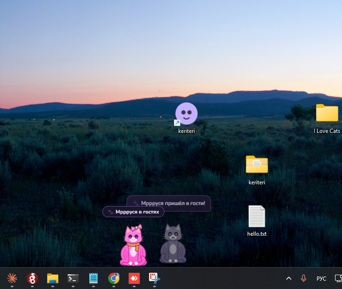Select the keriteri smiley shortcut icon

186,114
